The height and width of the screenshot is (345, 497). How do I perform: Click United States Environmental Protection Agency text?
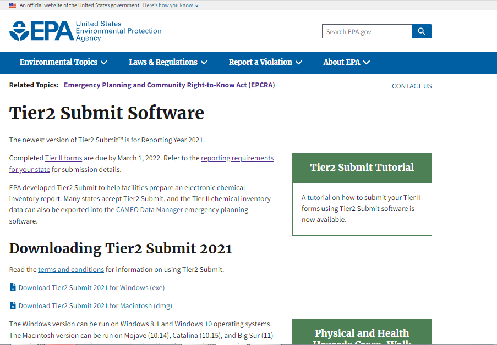[118, 31]
